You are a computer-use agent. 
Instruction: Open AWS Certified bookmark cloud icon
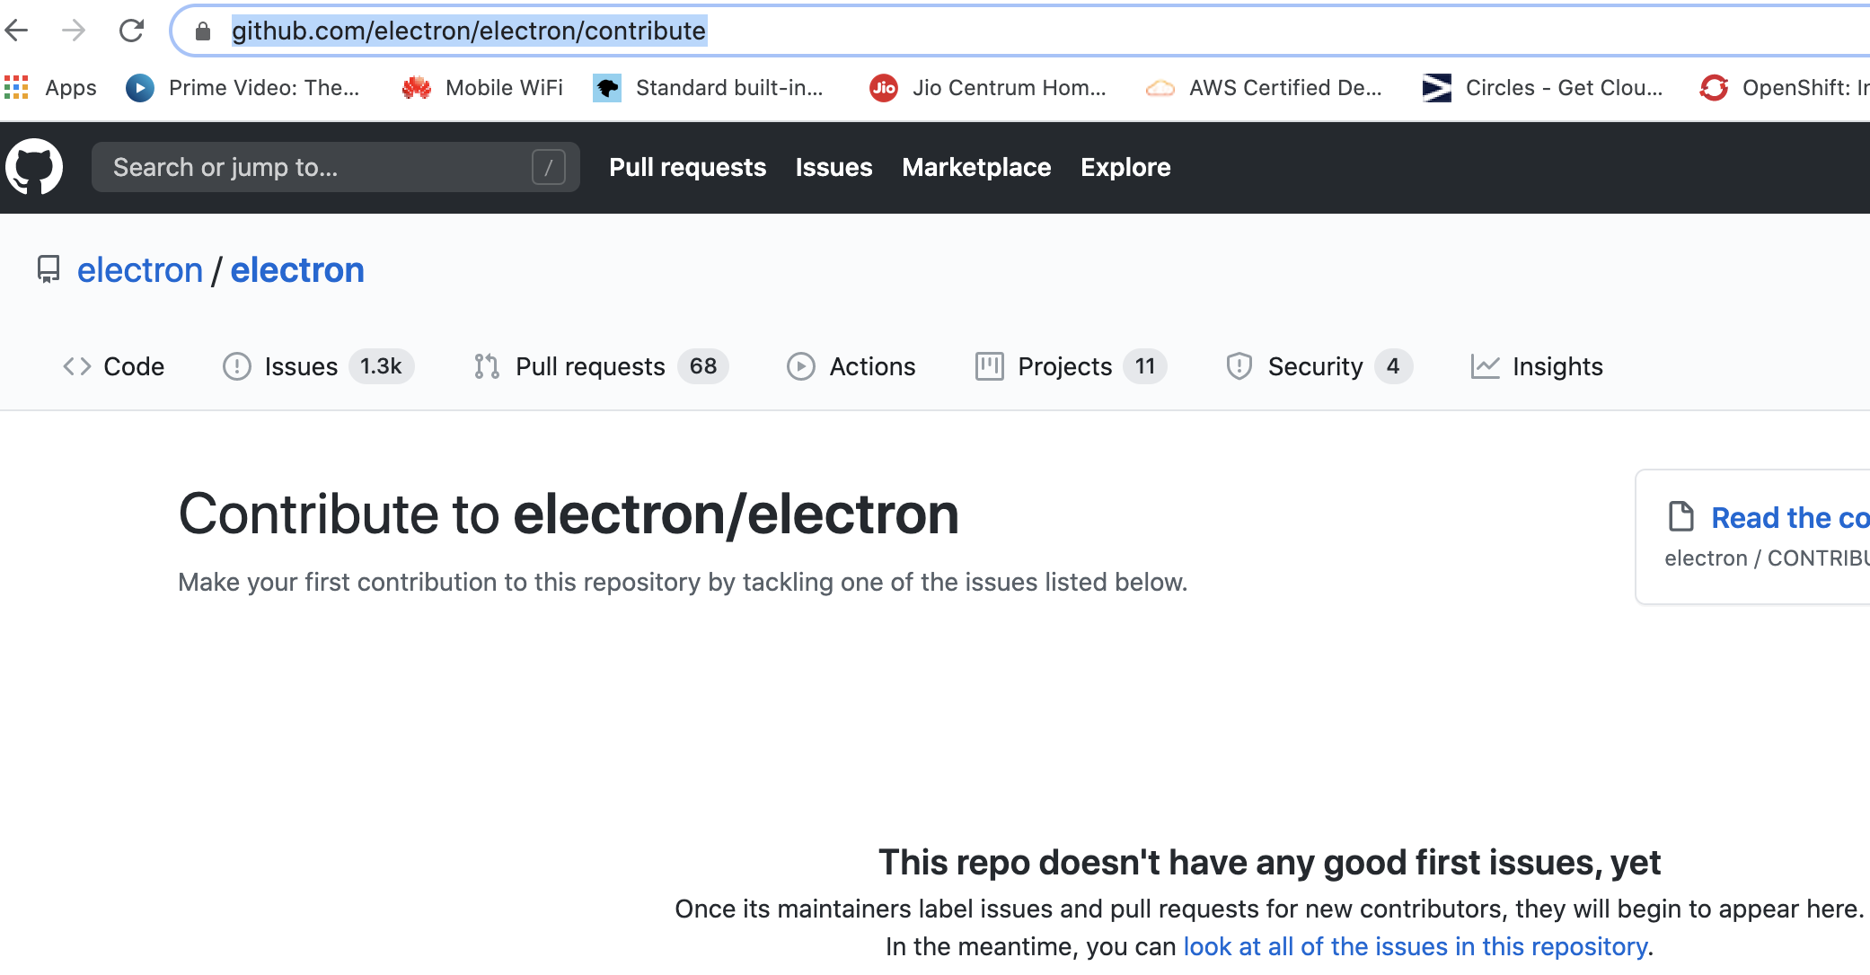1160,88
